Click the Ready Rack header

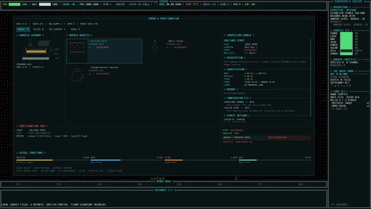click(x=163, y=181)
